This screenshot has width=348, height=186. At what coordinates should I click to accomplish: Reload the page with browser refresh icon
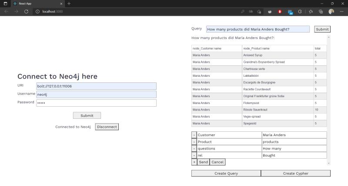coord(26,12)
